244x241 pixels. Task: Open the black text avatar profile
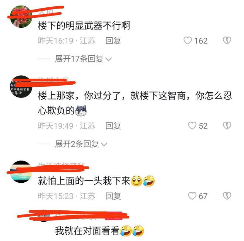click(21, 87)
